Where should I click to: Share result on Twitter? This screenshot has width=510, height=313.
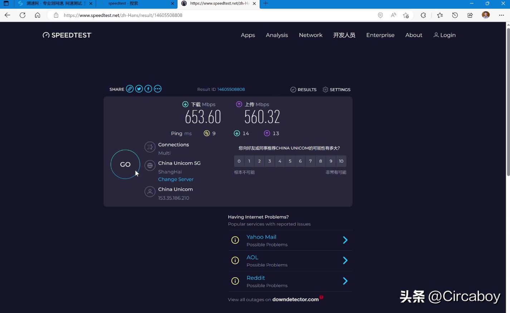[x=139, y=89]
